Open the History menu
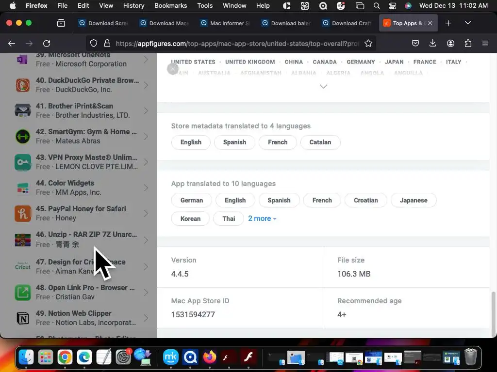The image size is (497, 372). point(133,6)
